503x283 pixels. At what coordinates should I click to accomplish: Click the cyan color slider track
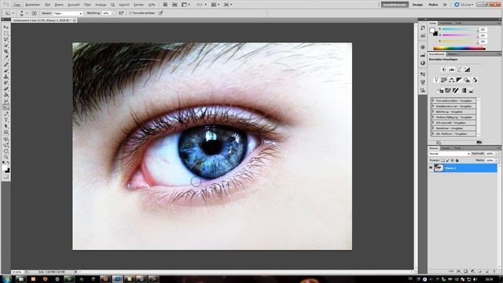pyautogui.click(x=460, y=29)
